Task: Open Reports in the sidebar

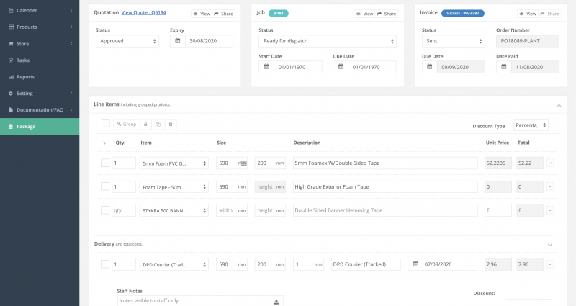Action: tap(25, 76)
